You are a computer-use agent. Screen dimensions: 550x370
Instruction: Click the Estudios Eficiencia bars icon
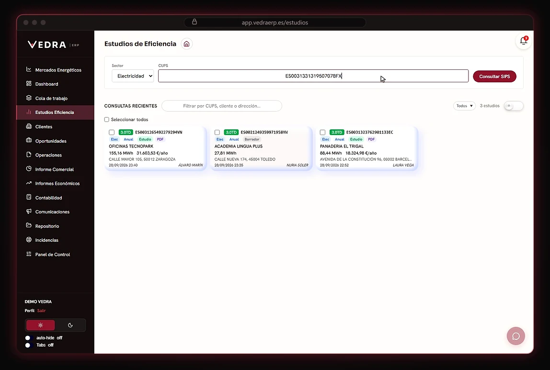29,112
